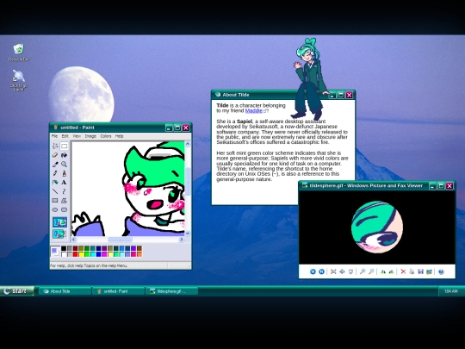Rotate image counterclockwise in Picture Viewer

(392, 271)
